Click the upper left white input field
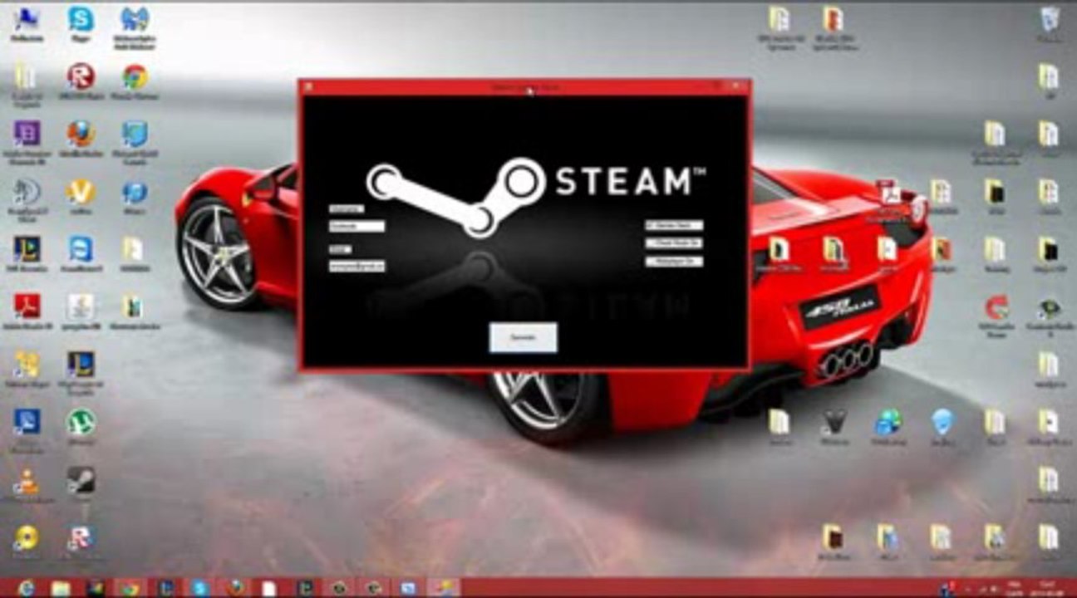 357,226
